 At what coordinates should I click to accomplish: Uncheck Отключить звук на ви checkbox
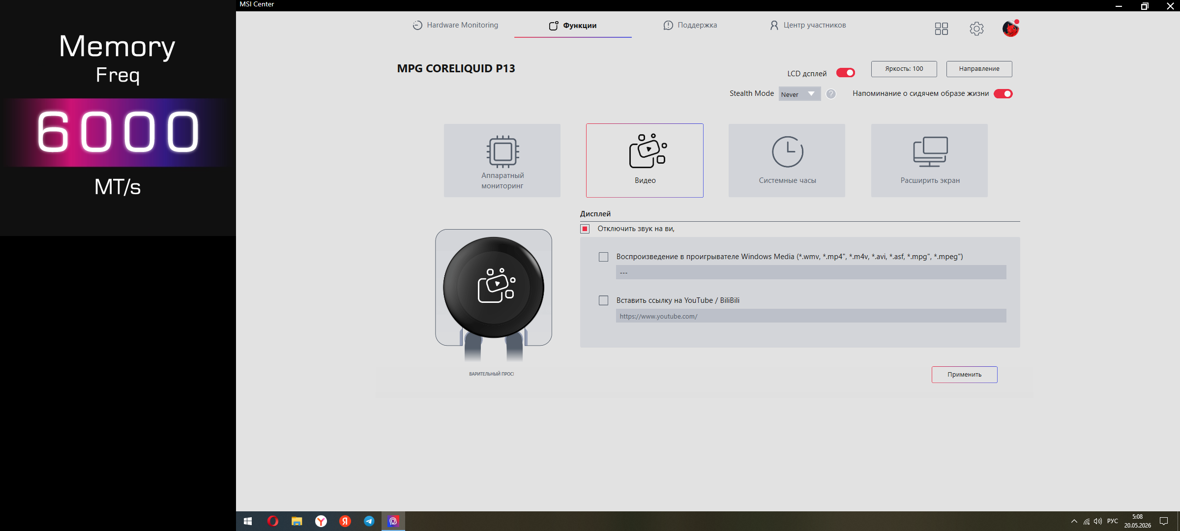point(585,229)
